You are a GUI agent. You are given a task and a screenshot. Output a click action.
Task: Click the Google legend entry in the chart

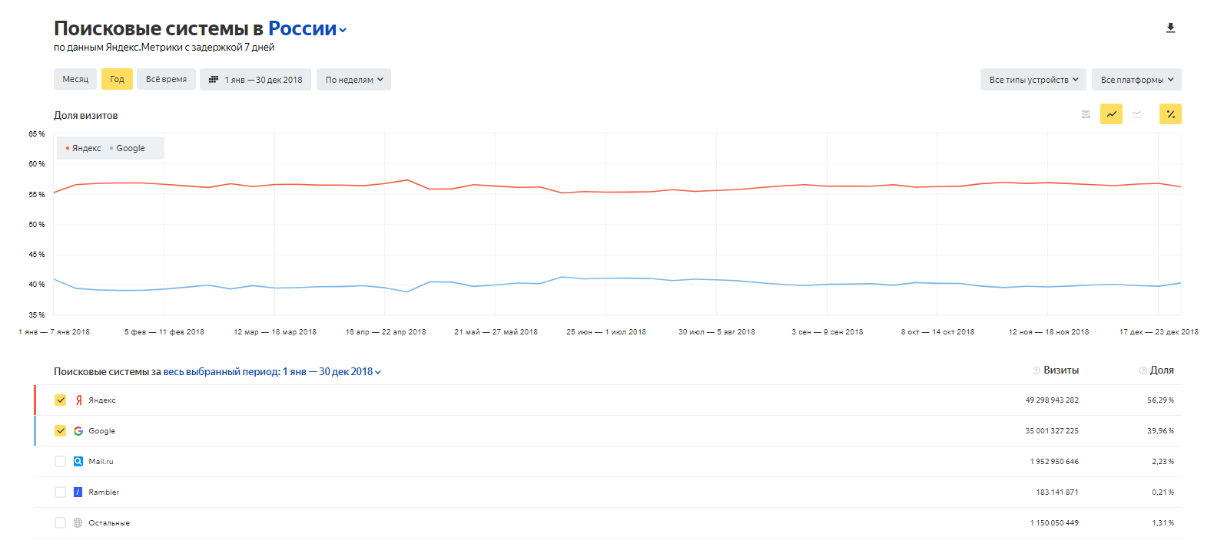[x=128, y=149]
